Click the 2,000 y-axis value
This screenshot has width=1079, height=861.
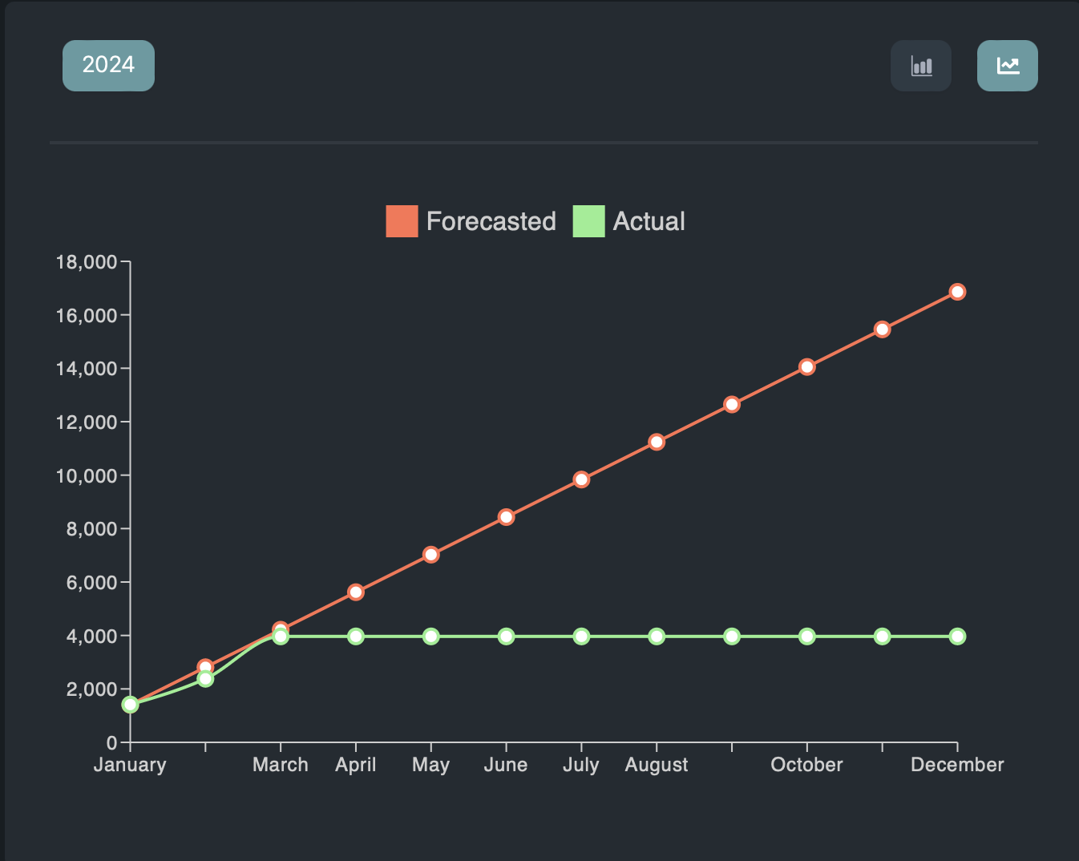point(91,689)
